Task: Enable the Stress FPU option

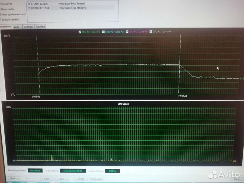Action: coord(6,4)
